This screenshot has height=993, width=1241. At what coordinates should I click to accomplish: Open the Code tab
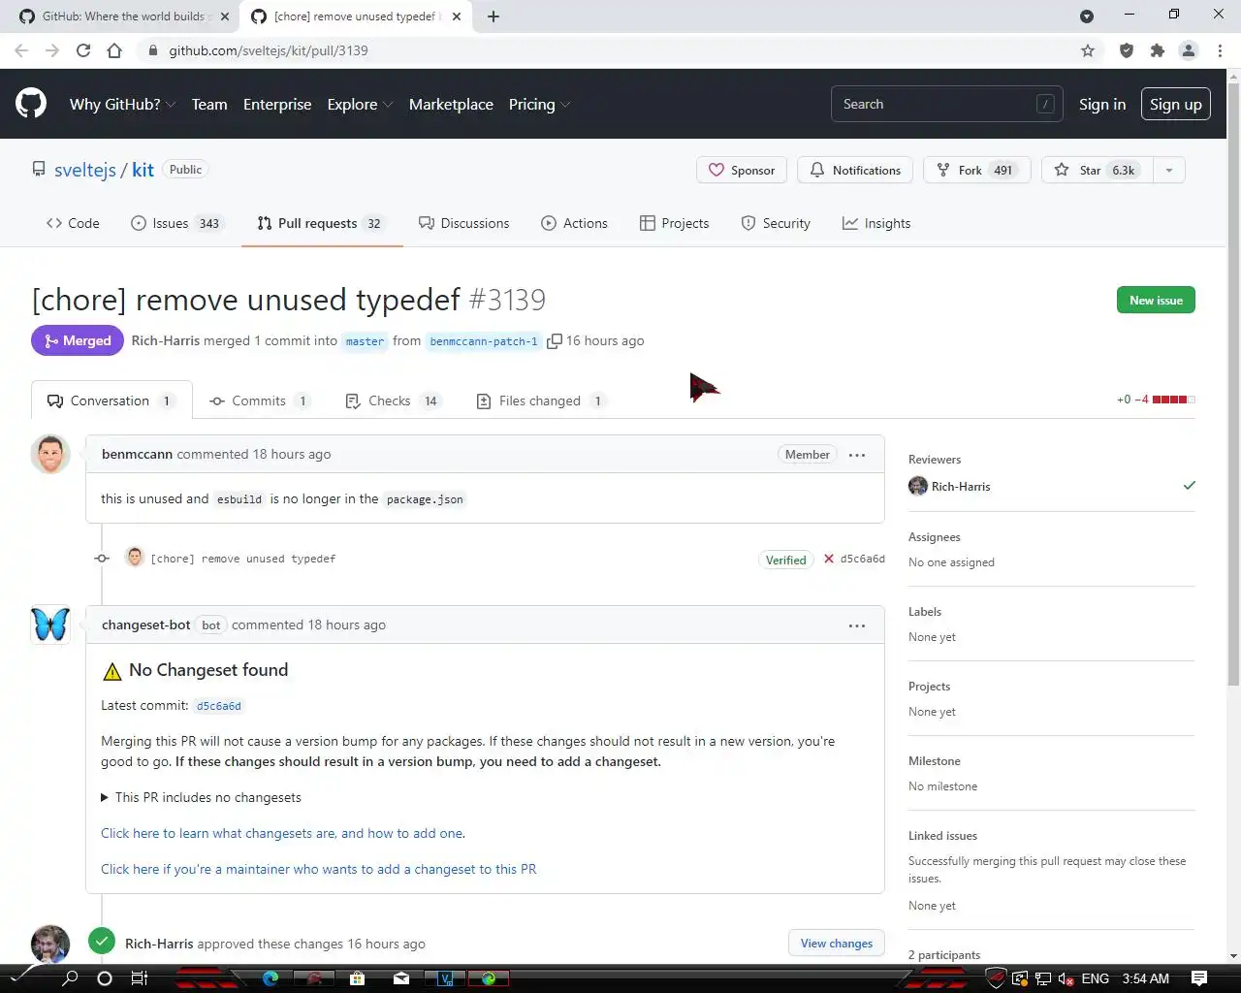point(73,223)
